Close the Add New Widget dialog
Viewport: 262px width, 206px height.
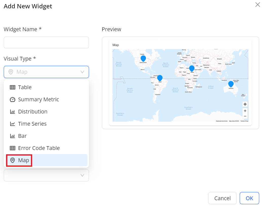[x=257, y=4]
